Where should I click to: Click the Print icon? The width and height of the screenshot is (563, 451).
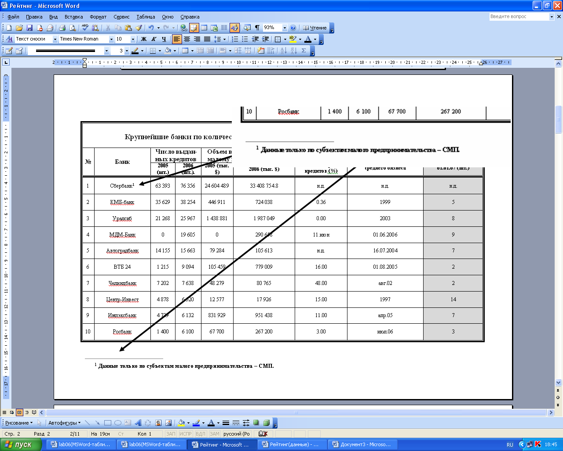pyautogui.click(x=62, y=28)
